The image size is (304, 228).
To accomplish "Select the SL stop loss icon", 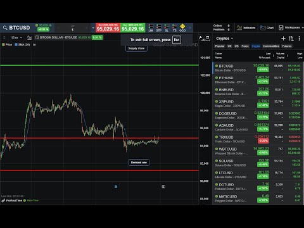I will pos(167,28).
